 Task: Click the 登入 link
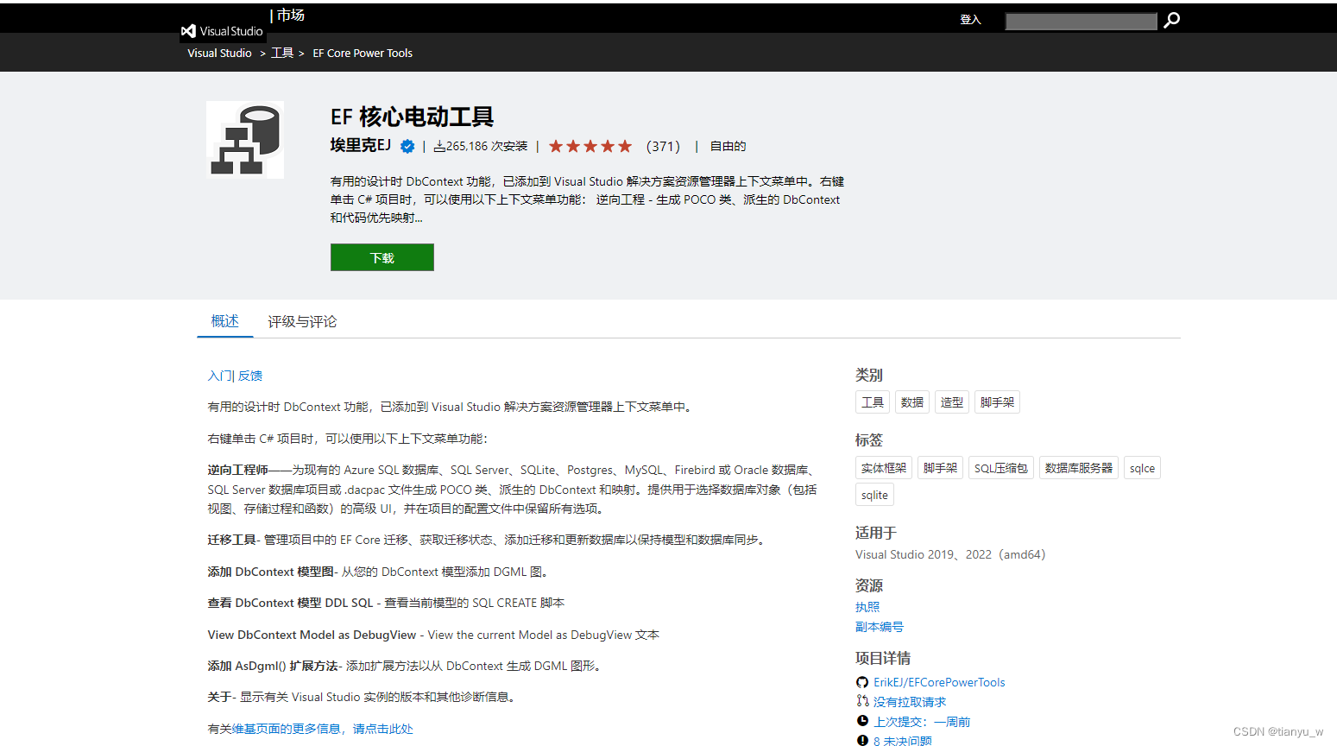click(x=970, y=19)
